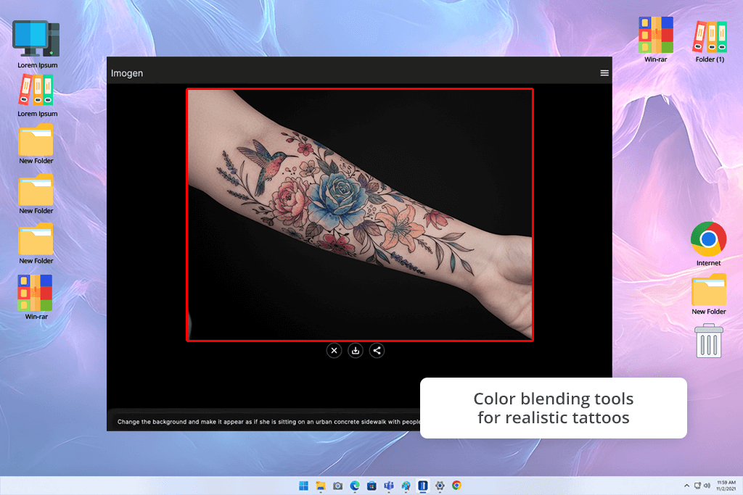This screenshot has height=495, width=743.
Task: Download the tattoo image
Action: pos(356,351)
